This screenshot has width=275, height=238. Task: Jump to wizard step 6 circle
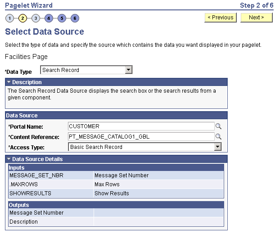(x=75, y=18)
